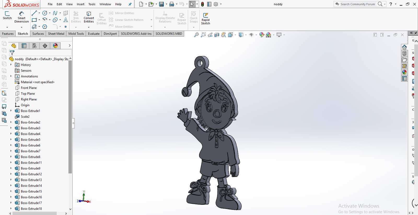Screen dimensions: 418x215
Task: Open File Explorer in task pane
Action: (404, 60)
